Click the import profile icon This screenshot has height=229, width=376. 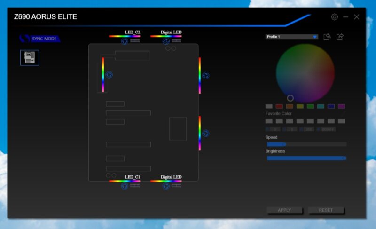(327, 37)
